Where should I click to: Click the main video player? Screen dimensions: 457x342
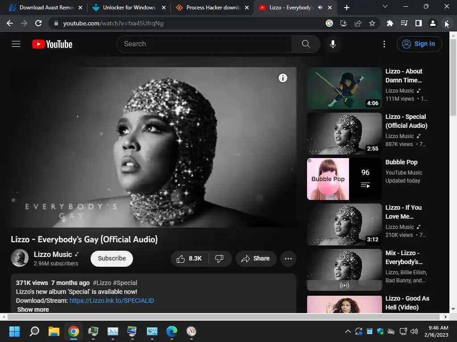[154, 147]
